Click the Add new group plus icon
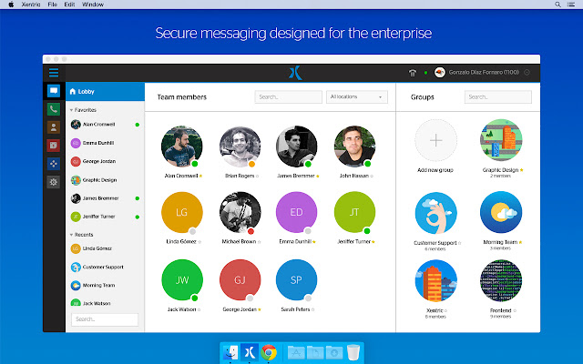583x364 pixels. tap(436, 141)
